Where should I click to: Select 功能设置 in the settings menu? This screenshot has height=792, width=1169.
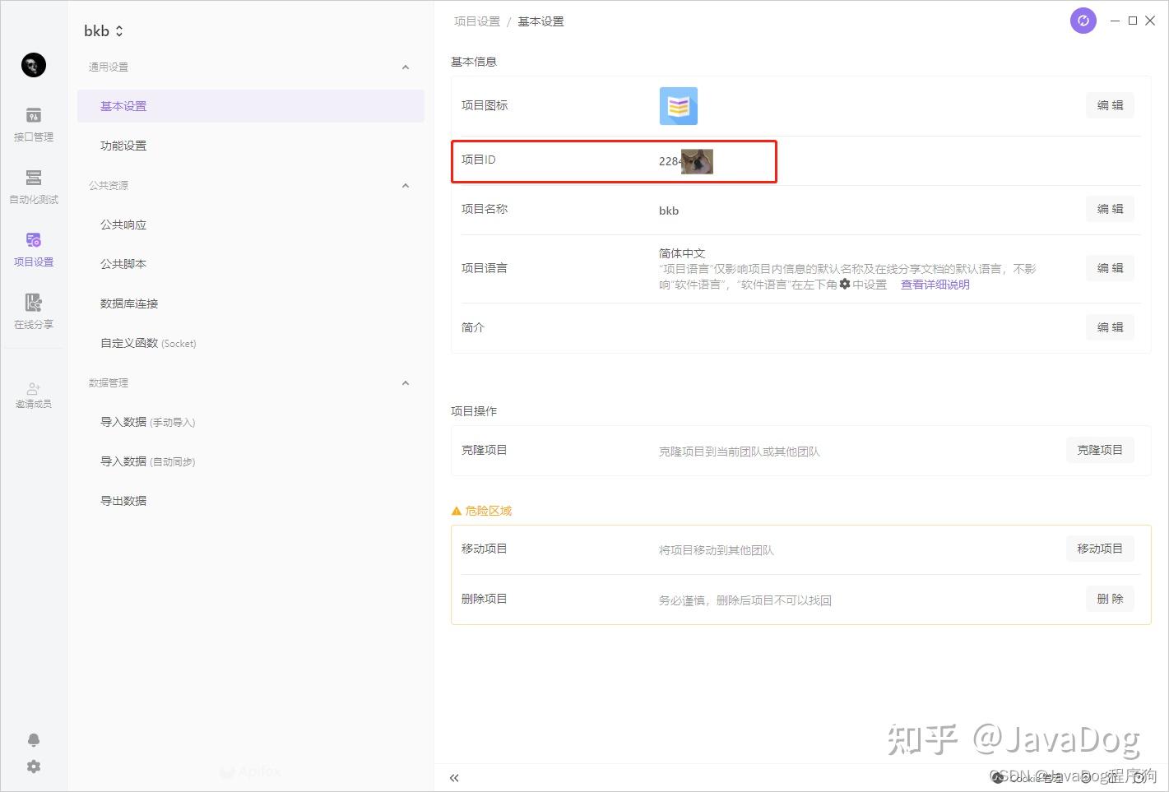coord(123,146)
